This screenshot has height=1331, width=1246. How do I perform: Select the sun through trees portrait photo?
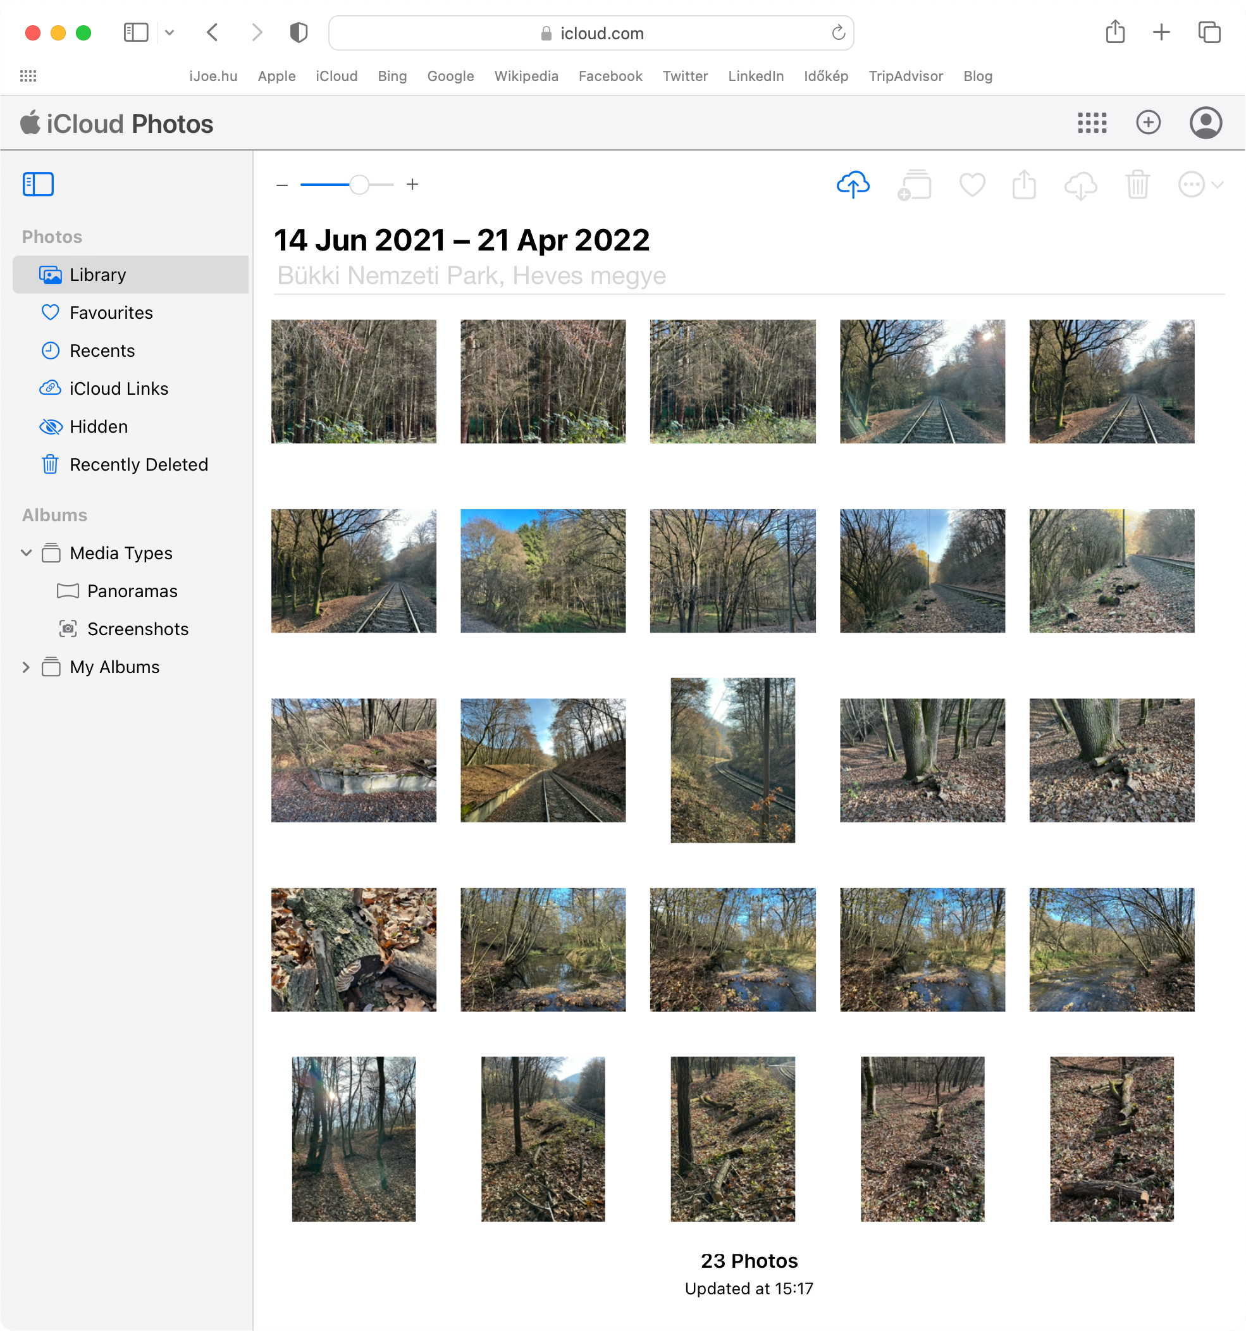pos(354,1139)
